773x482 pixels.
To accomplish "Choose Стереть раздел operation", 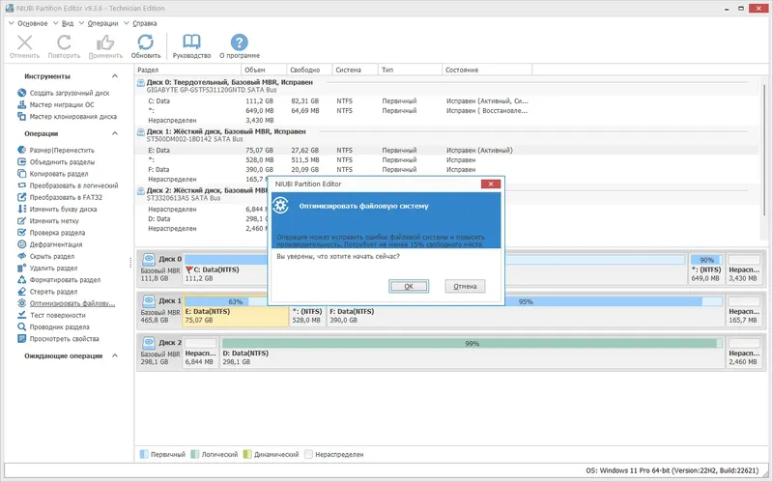I will tap(47, 292).
